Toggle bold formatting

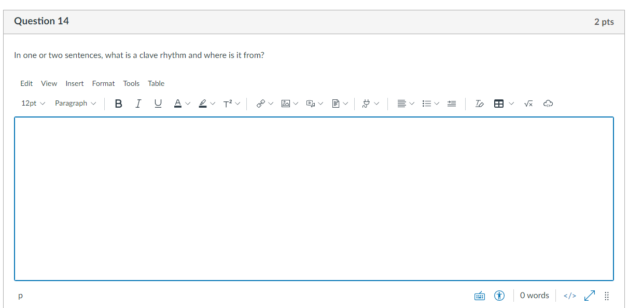tap(118, 103)
